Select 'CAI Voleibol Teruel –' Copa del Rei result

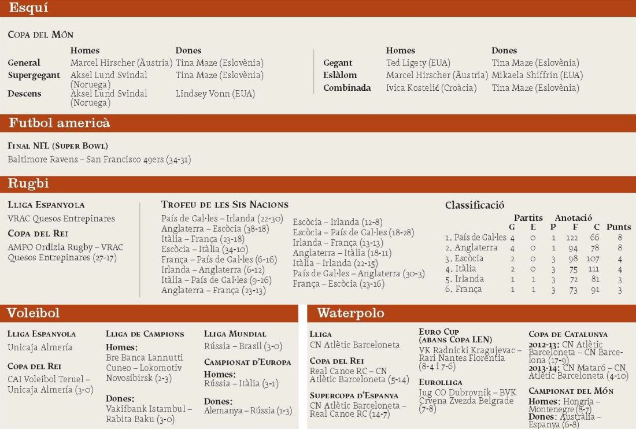(x=49, y=379)
